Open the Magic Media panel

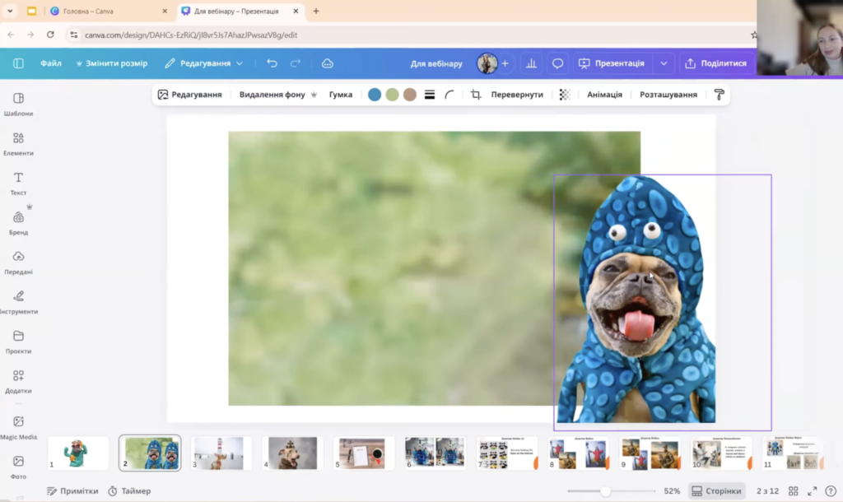pyautogui.click(x=18, y=427)
